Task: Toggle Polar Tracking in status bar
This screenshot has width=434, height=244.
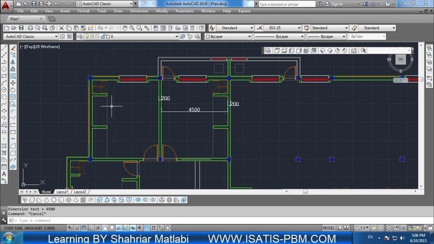Action: [x=98, y=228]
